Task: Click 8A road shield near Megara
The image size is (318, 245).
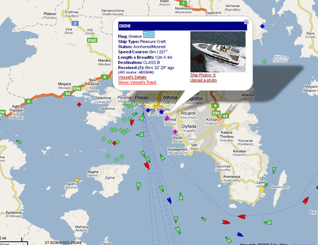Action: pos(67,93)
